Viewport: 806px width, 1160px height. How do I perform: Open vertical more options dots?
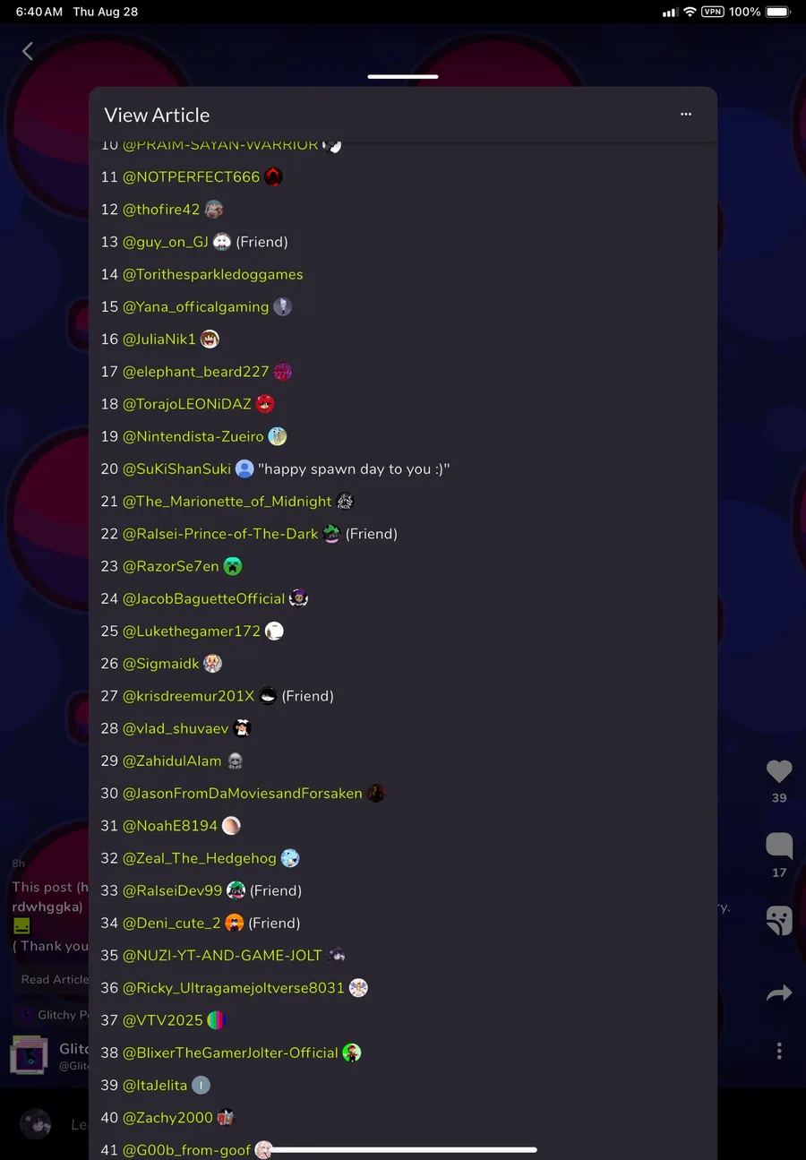[779, 1050]
